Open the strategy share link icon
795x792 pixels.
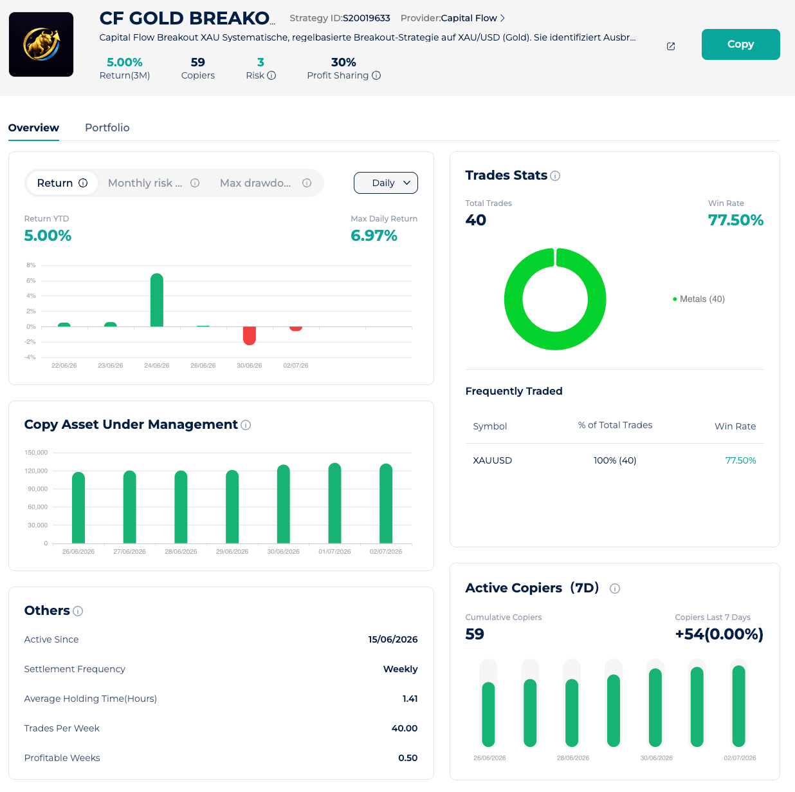click(x=671, y=46)
